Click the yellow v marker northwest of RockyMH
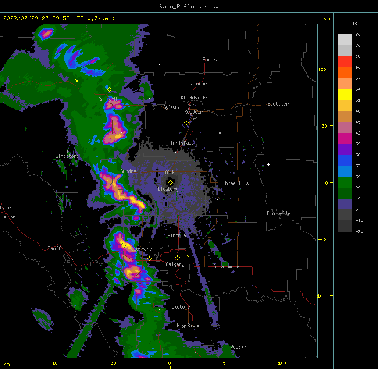The height and width of the screenshot is (369, 378). pos(77,81)
